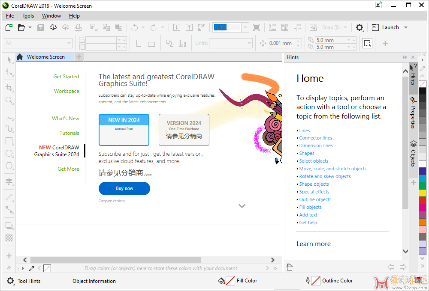Image resolution: width=429 pixels, height=291 pixels.
Task: Toggle Show Grid in toolbar
Action: click(x=285, y=27)
